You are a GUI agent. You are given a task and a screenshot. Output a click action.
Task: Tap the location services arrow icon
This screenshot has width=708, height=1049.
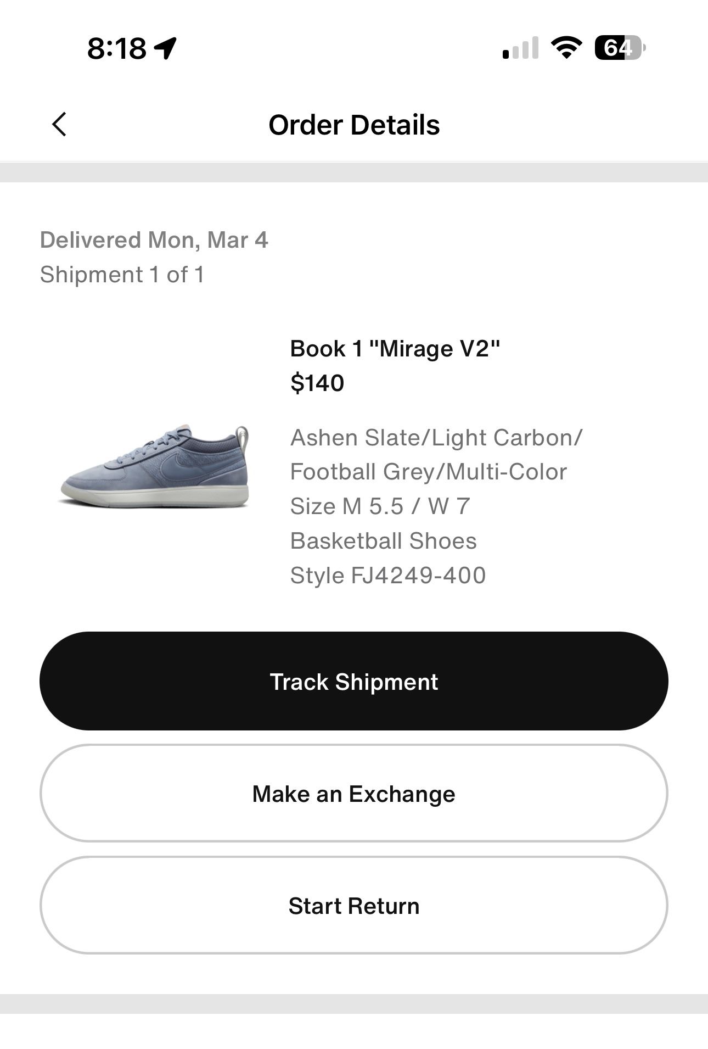tap(165, 48)
